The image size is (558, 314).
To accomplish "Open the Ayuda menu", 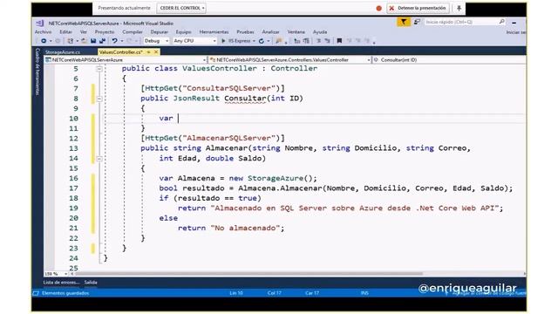I will coord(320,32).
